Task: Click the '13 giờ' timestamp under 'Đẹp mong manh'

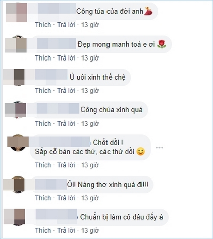Action: (90, 58)
